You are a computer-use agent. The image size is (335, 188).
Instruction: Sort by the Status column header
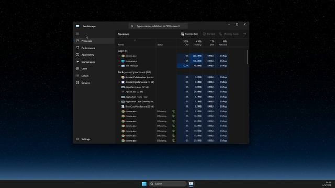pos(160,45)
